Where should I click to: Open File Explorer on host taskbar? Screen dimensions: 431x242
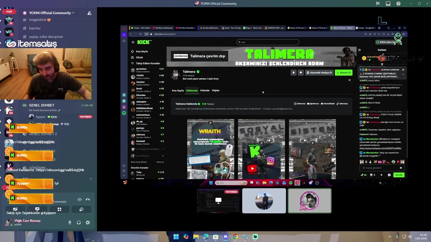[x=196, y=237]
